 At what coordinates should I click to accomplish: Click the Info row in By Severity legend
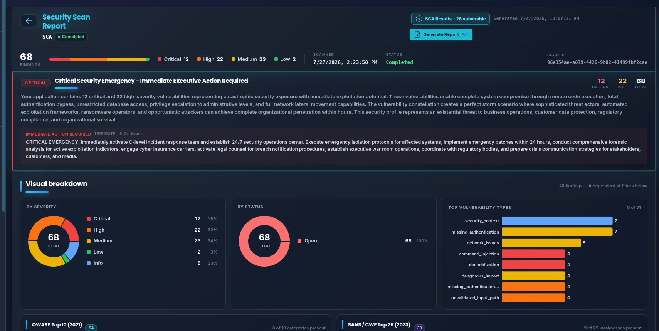152,263
